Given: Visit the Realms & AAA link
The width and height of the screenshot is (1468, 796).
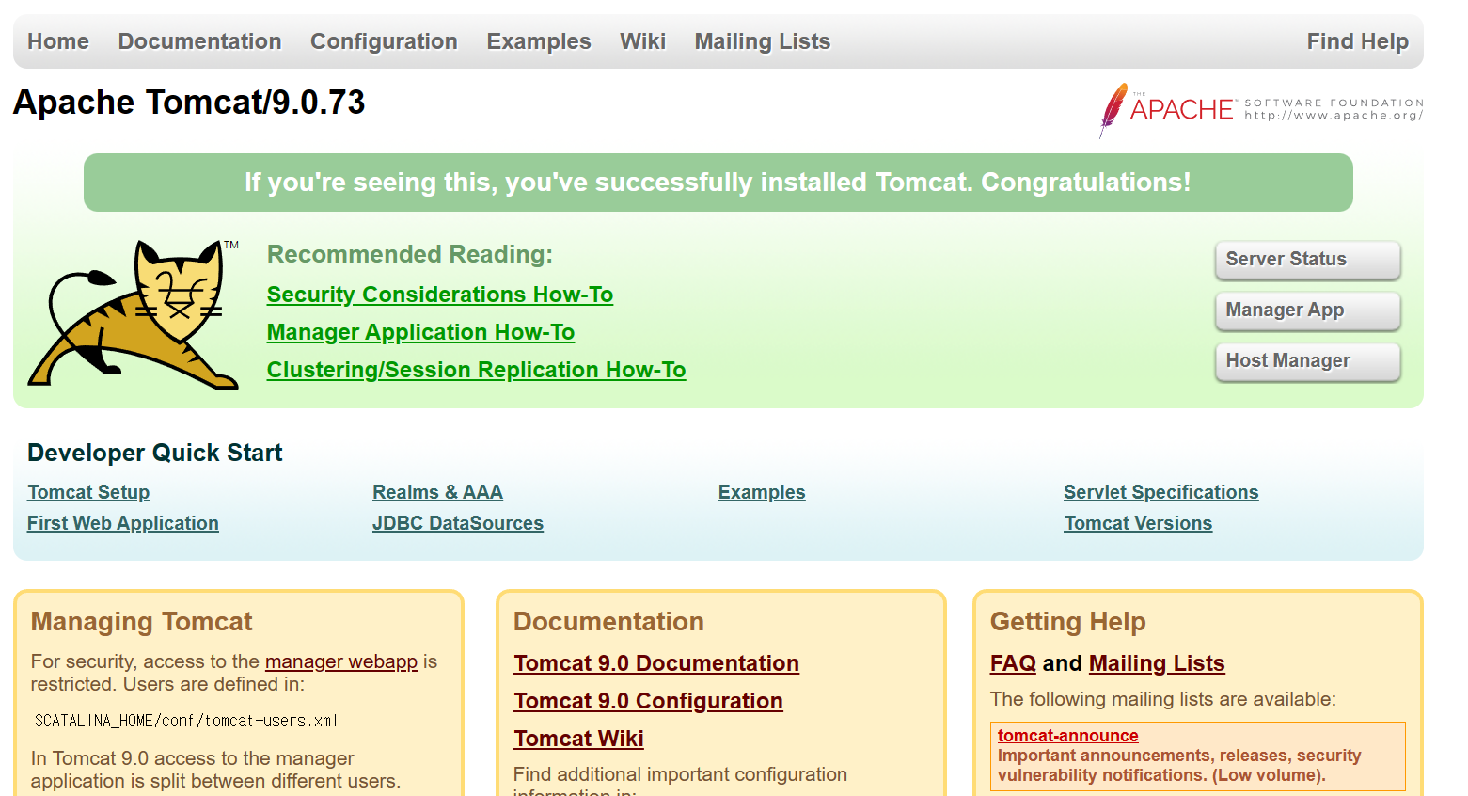Looking at the screenshot, I should [x=437, y=492].
